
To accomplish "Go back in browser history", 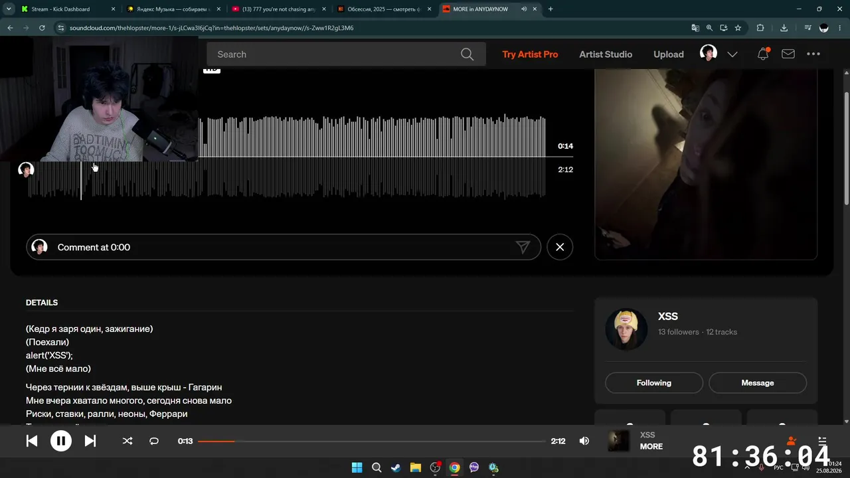I will point(10,28).
